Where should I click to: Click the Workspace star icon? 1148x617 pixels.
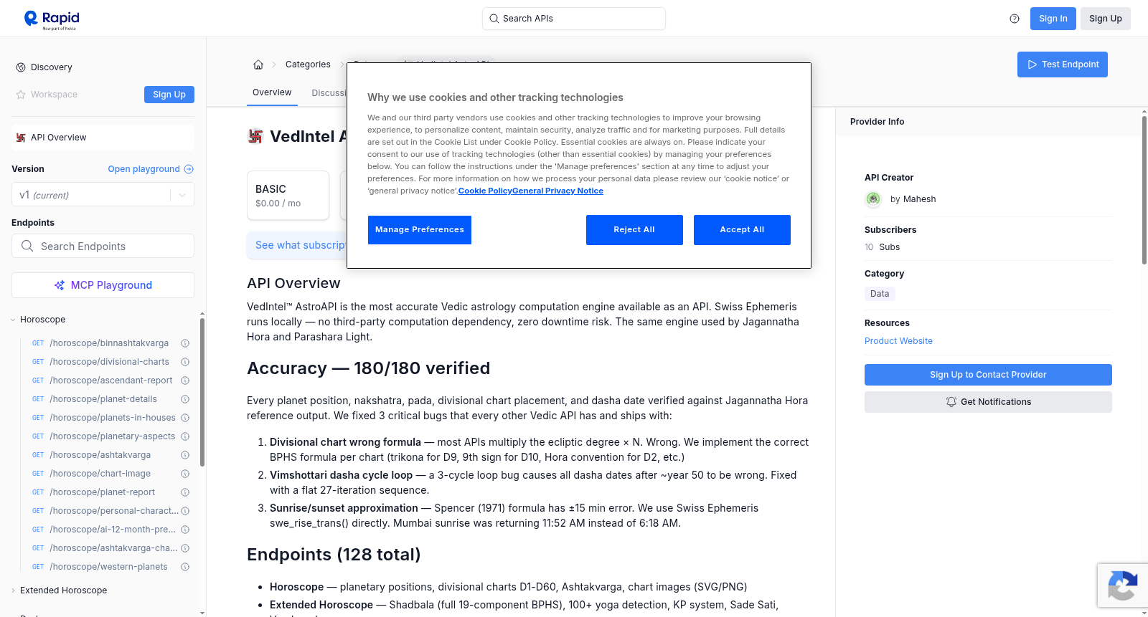pyautogui.click(x=21, y=95)
